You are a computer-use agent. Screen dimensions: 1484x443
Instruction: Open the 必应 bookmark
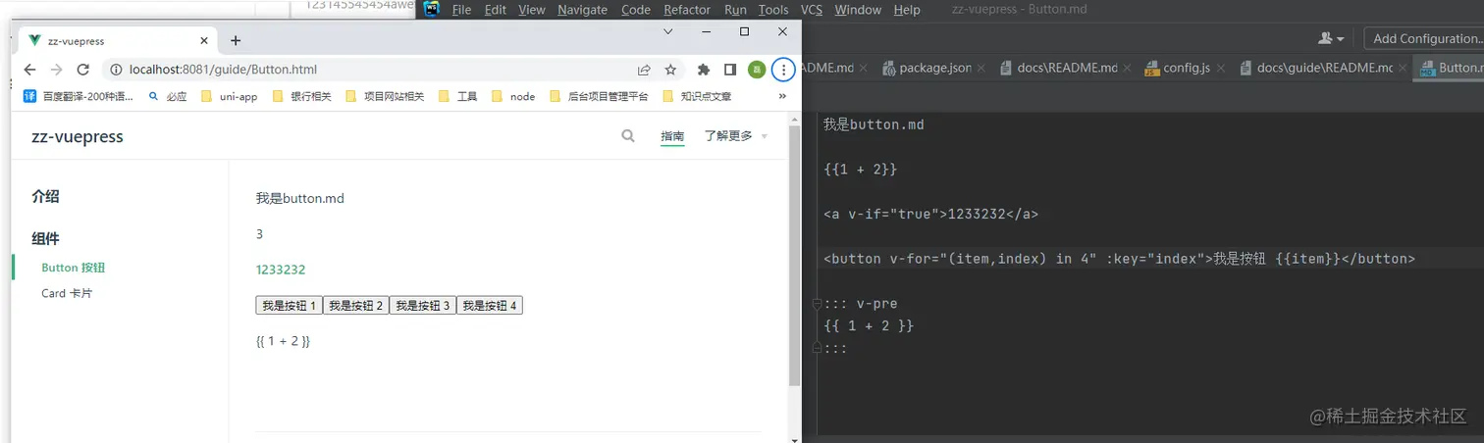click(x=168, y=96)
